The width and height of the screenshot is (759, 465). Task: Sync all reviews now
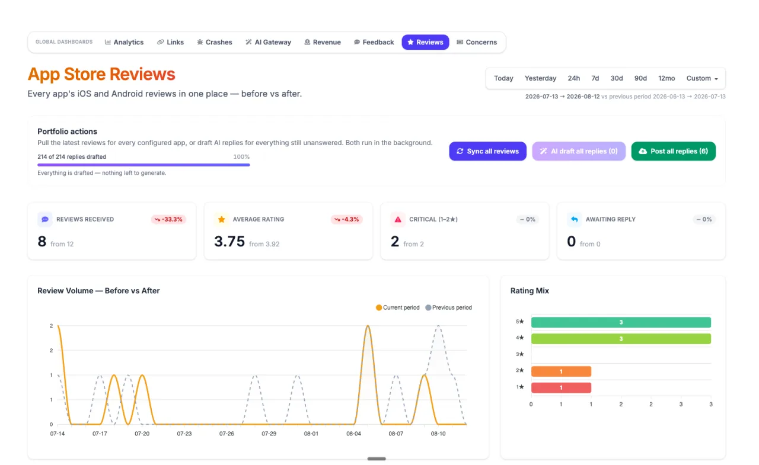coord(488,151)
